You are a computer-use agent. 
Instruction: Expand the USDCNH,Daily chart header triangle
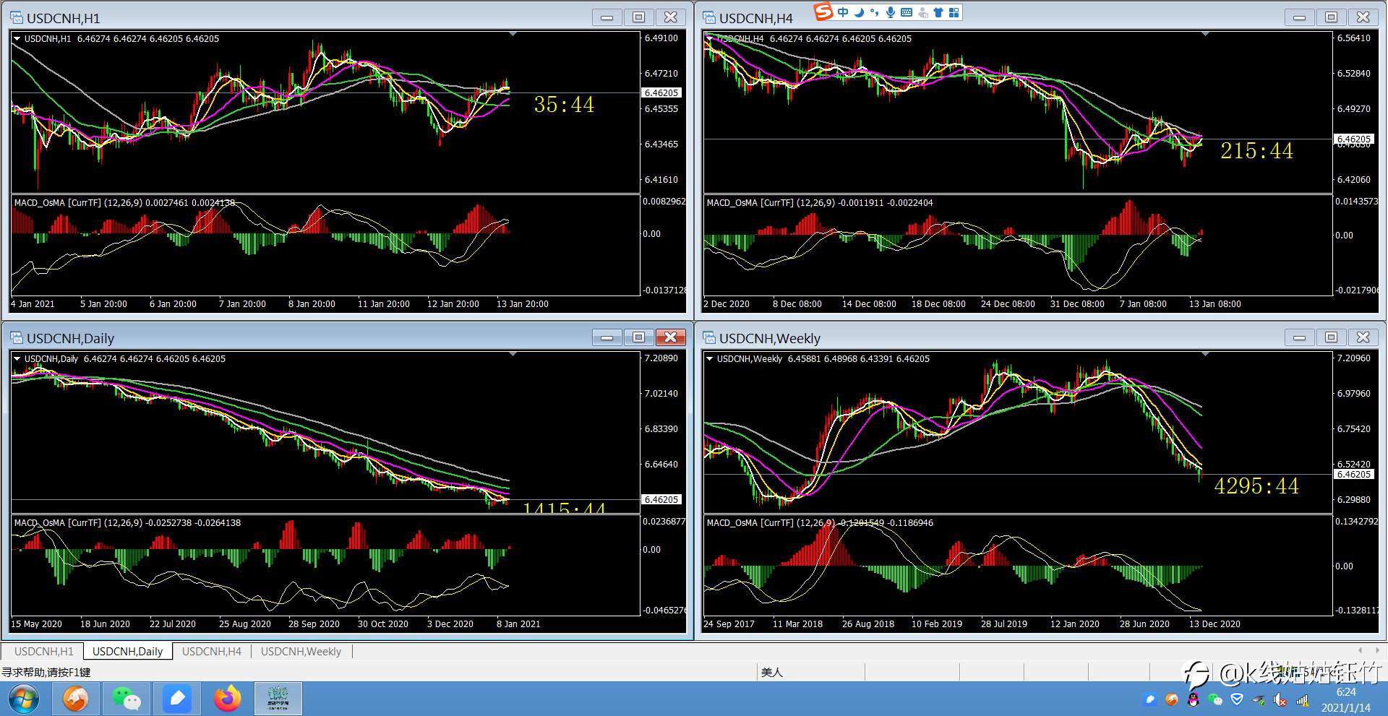click(x=17, y=358)
